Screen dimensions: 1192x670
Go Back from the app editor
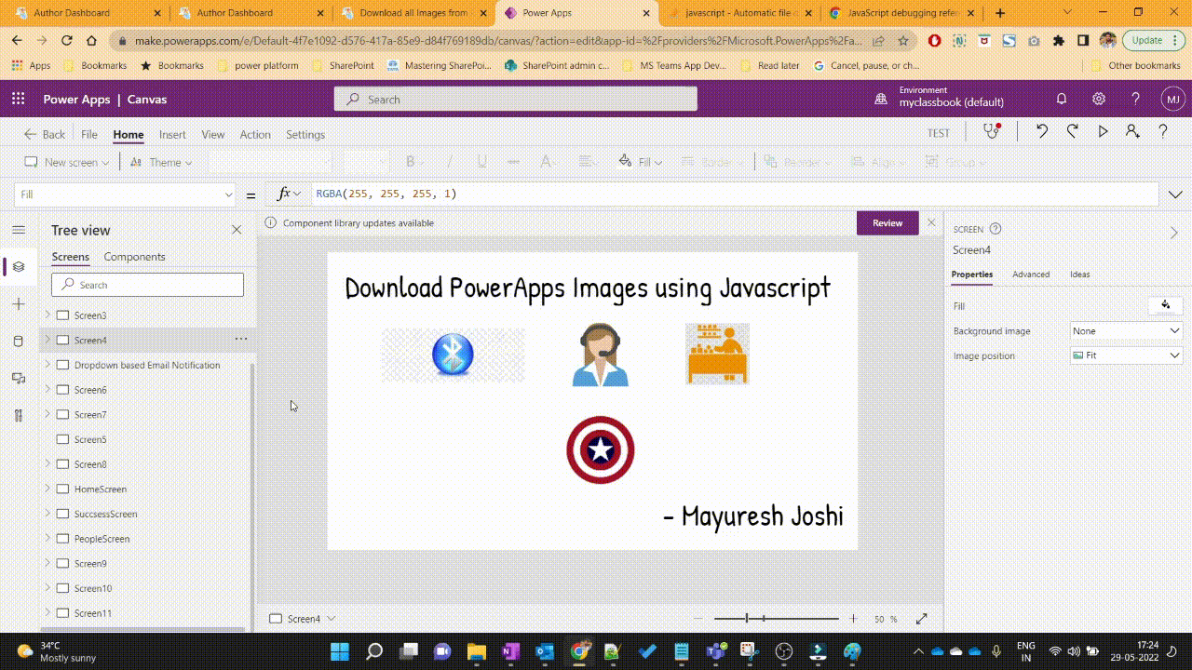[x=45, y=134]
